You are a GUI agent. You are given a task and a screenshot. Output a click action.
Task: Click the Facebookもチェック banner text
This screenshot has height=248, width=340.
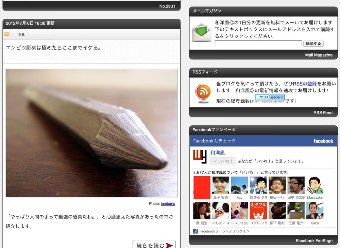click(215, 141)
